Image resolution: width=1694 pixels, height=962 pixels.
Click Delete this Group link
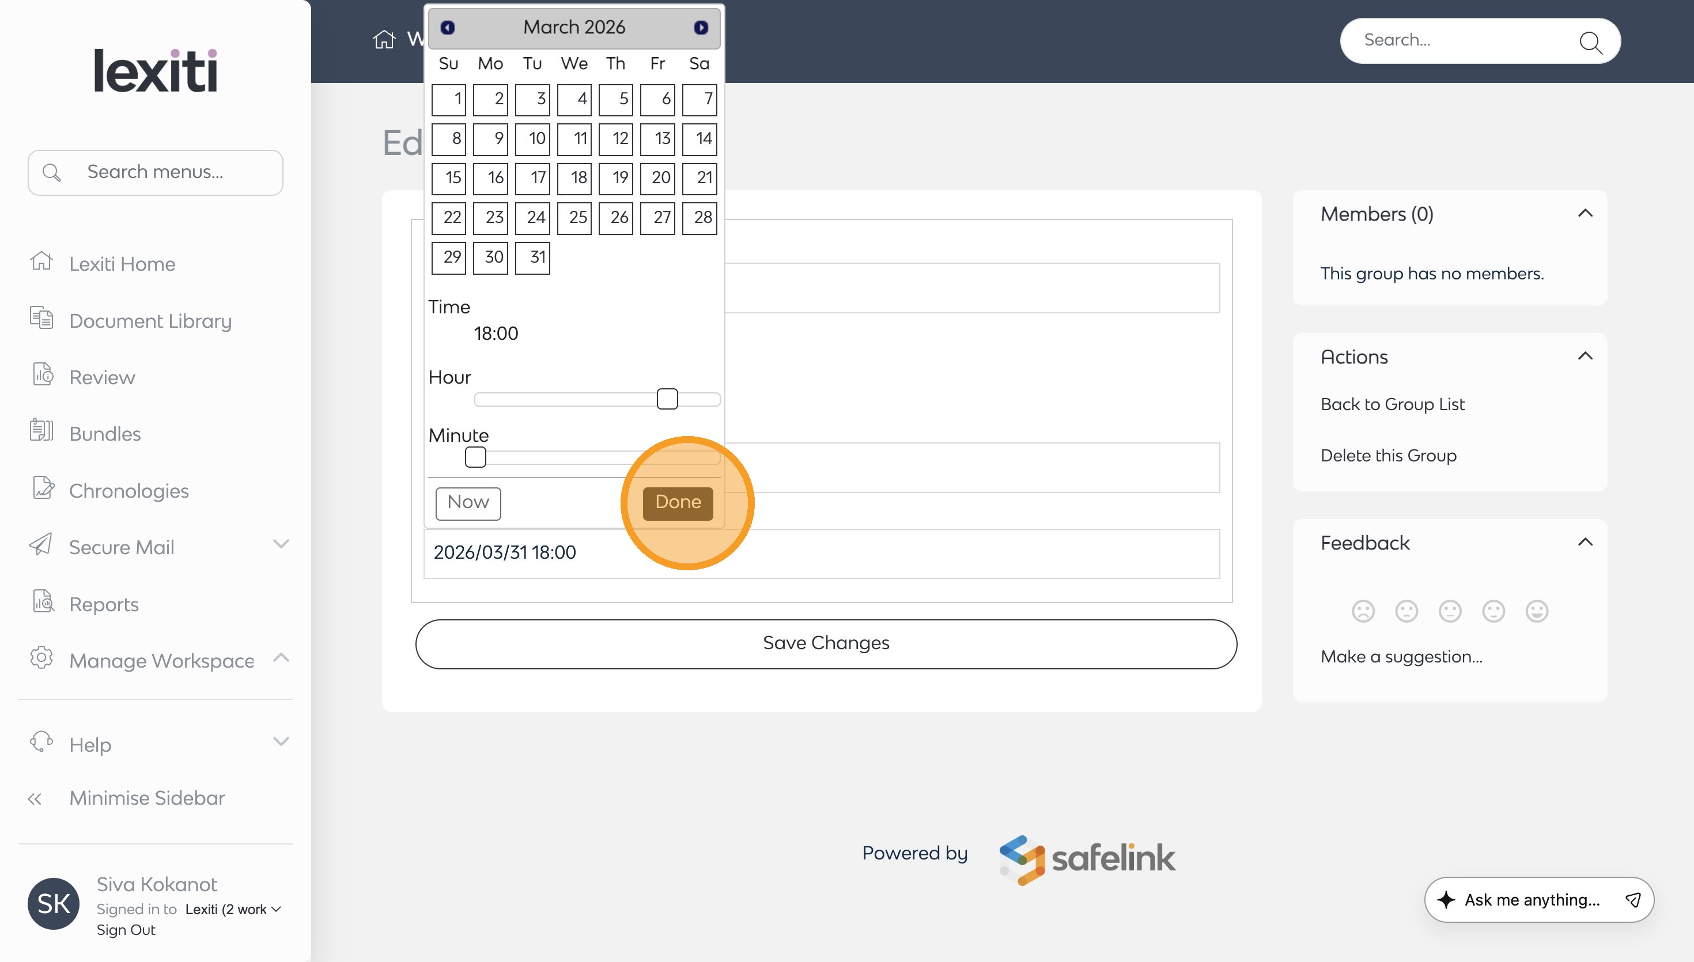click(x=1388, y=455)
